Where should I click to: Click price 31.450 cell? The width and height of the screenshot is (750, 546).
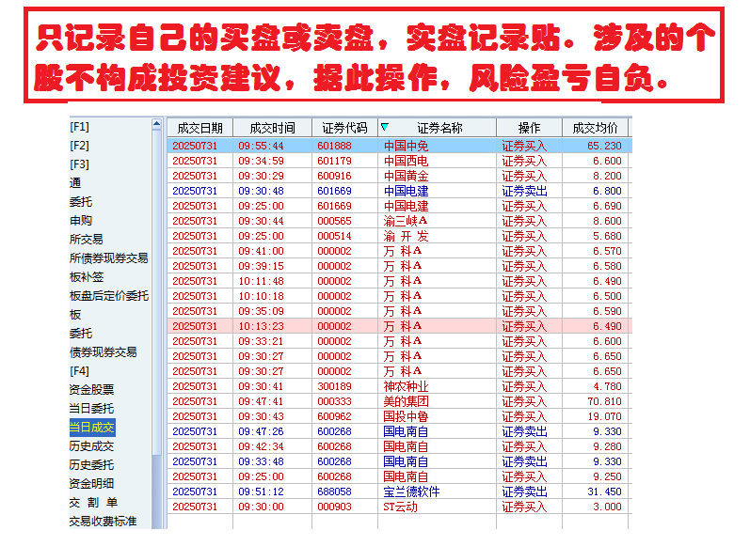pos(604,492)
